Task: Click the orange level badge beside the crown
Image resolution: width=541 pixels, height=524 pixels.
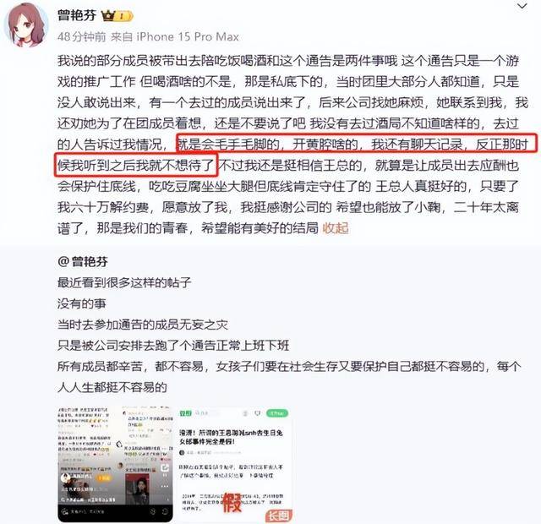Action: tap(123, 16)
